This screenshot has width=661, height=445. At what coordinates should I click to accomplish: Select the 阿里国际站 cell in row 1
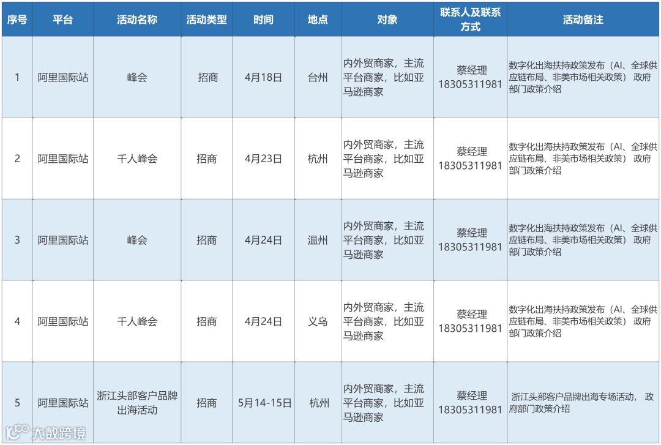click(63, 77)
